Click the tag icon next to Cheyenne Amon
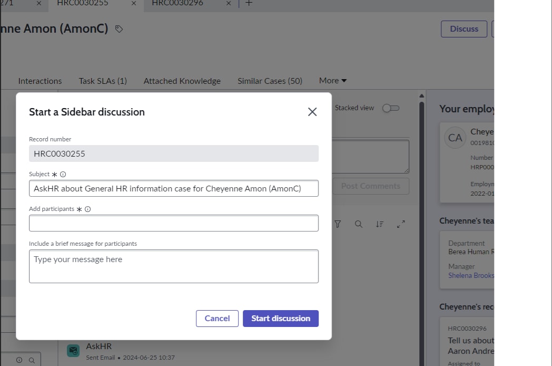Viewport: 552px width, 366px height. pyautogui.click(x=119, y=29)
